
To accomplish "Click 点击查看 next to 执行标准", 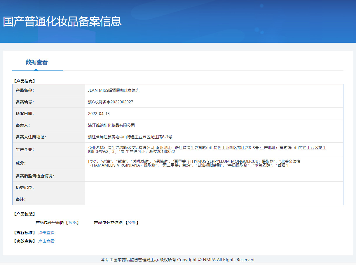I will coord(46,233).
